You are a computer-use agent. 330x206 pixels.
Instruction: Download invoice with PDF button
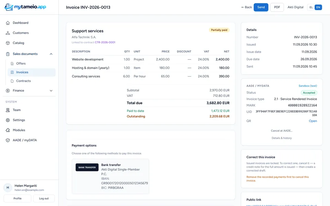tap(277, 7)
